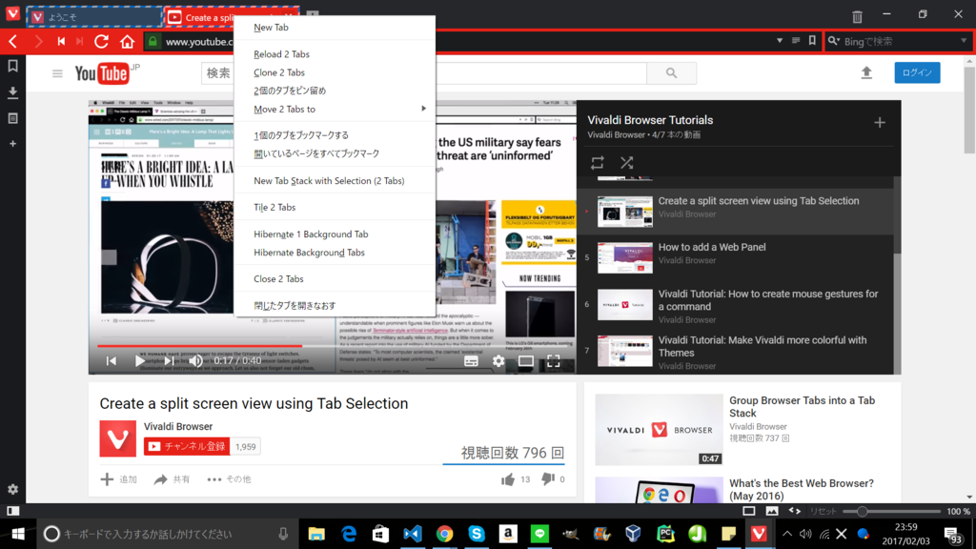Click the rewind history button
Screen dimensions: 976x549
[61, 42]
